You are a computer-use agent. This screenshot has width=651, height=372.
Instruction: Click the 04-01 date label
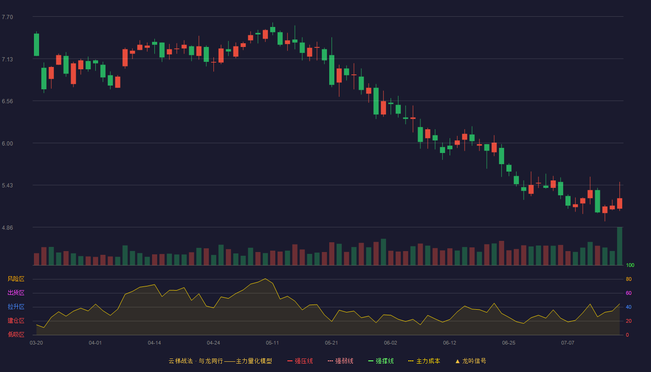click(x=95, y=343)
